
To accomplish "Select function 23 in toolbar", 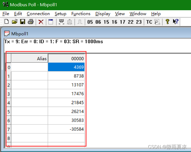I will 139,22.
